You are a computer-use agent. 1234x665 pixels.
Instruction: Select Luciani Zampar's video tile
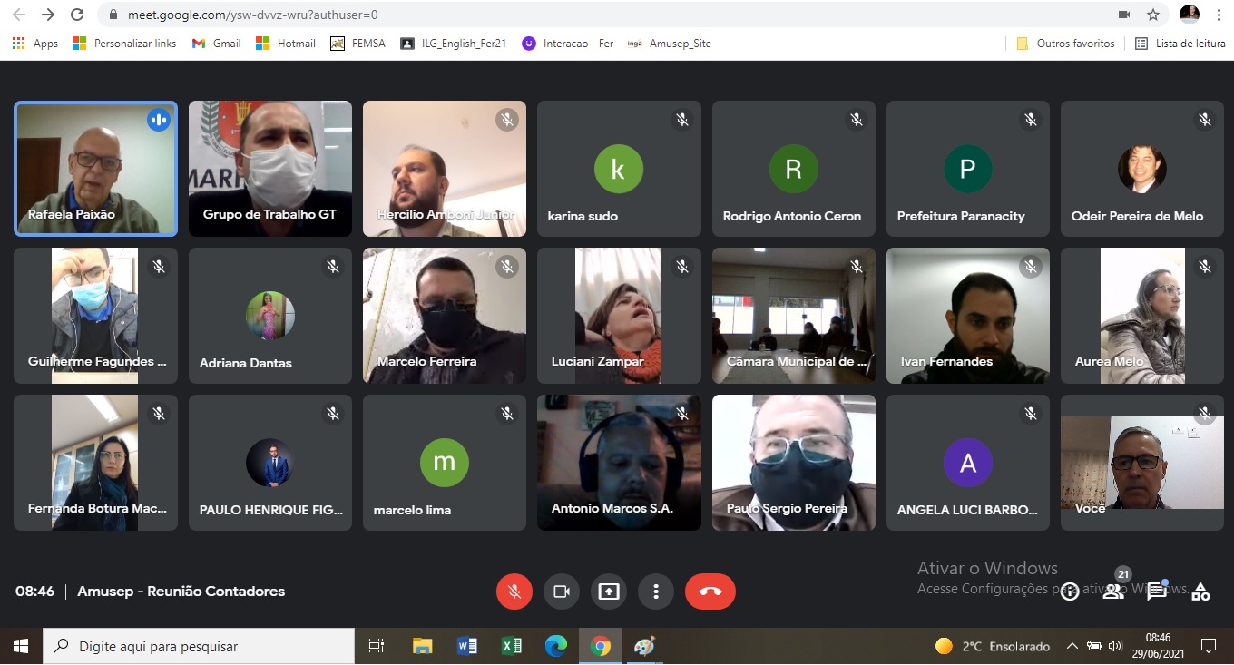tap(619, 316)
